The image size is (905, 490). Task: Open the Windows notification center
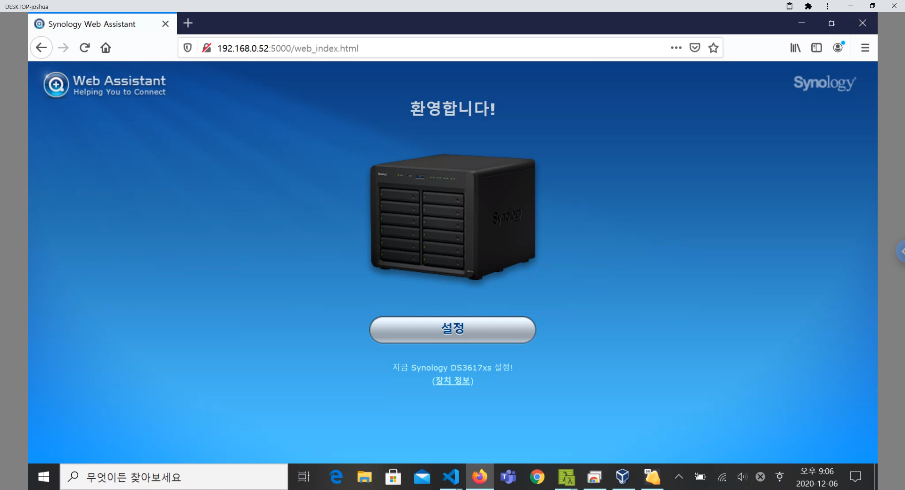(856, 477)
